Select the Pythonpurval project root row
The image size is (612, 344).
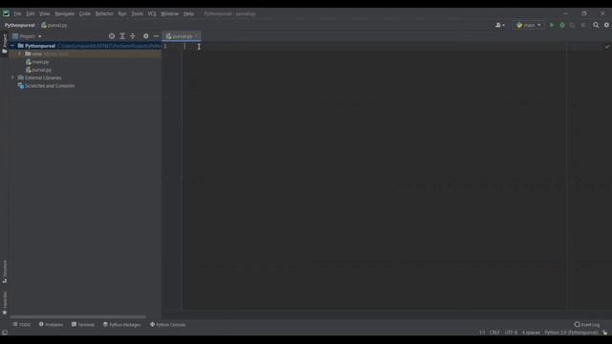click(x=85, y=46)
